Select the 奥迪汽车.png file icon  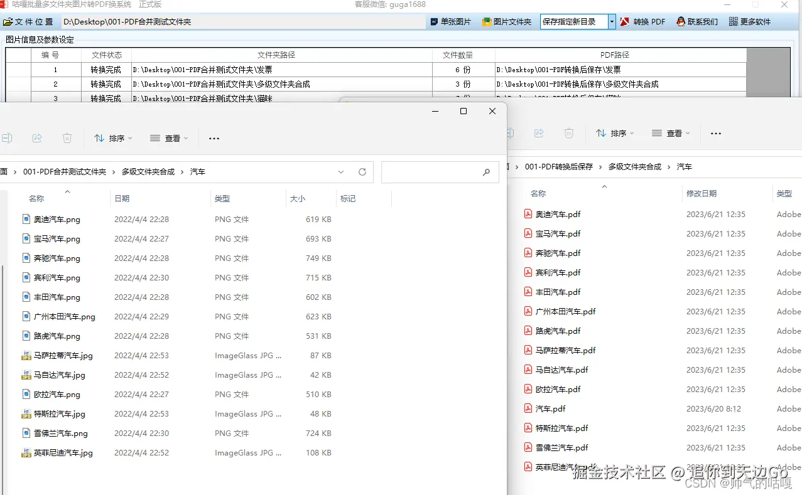[x=26, y=219]
